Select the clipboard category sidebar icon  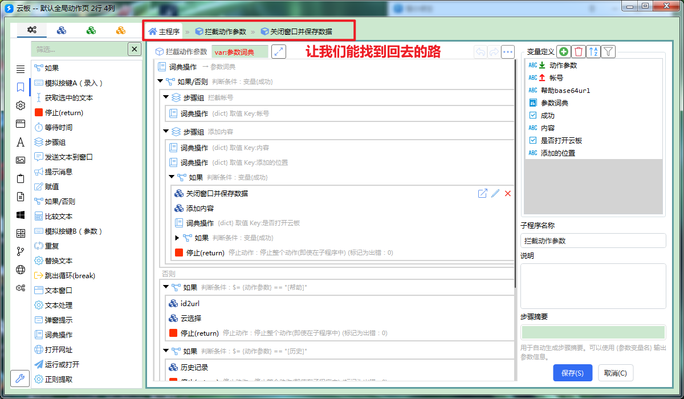[x=21, y=178]
